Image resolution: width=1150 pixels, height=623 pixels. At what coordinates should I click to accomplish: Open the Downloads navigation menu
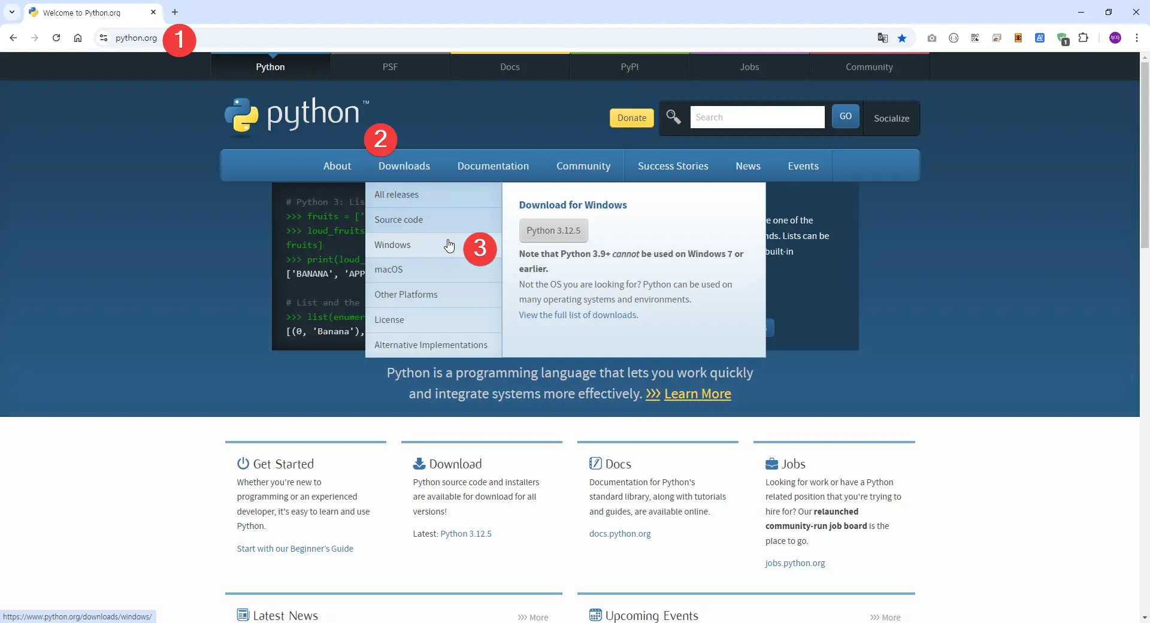[x=404, y=166]
